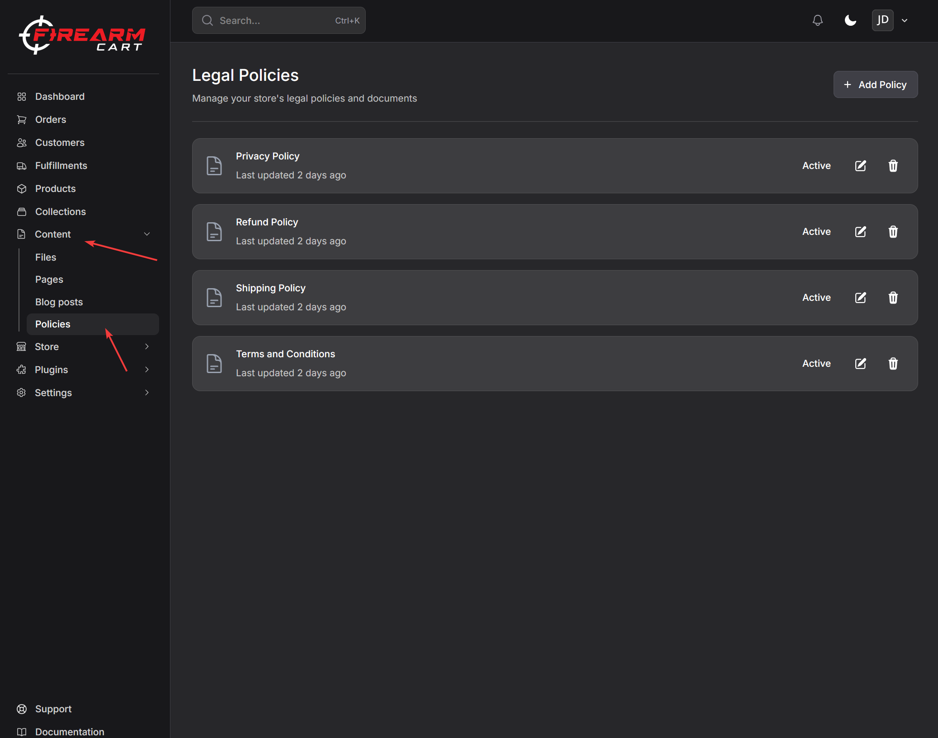Viewport: 938px width, 738px height.
Task: Click the Privacy Policy document icon
Action: 214,166
